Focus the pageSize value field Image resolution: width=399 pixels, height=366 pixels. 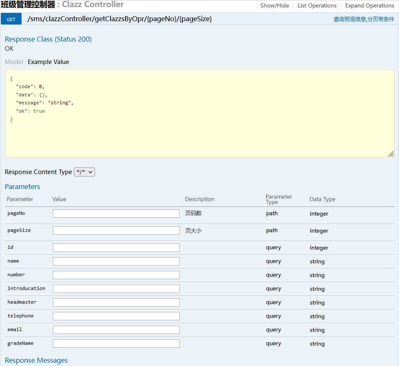point(116,231)
